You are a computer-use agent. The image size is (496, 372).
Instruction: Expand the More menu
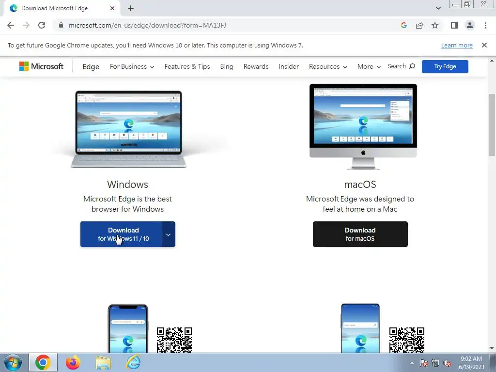pyautogui.click(x=369, y=66)
